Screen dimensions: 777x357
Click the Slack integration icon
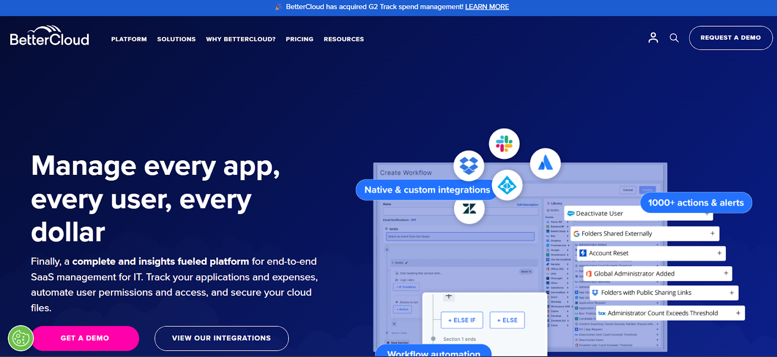[504, 144]
